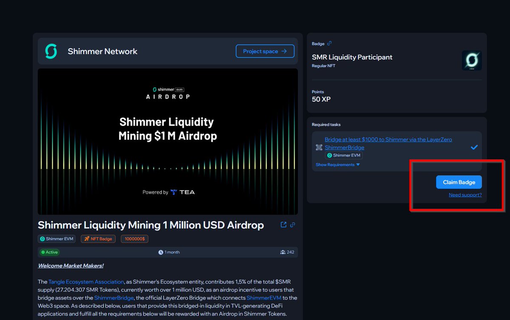Image resolution: width=510 pixels, height=320 pixels.
Task: Click the participants icon beside 242
Action: (x=283, y=252)
